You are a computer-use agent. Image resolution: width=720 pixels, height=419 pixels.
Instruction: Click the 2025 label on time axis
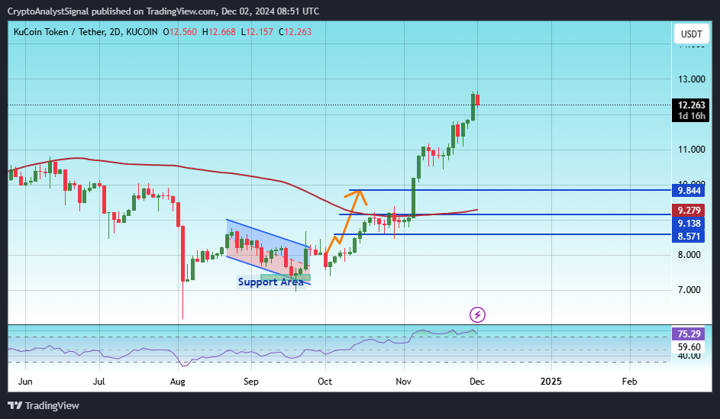pyautogui.click(x=551, y=382)
